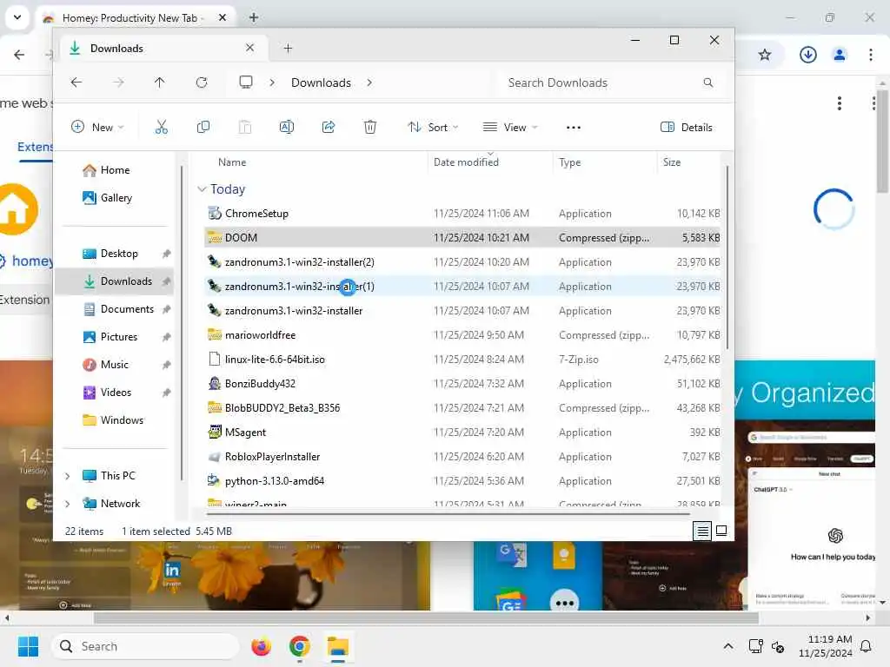The image size is (890, 667).
Task: Open Gallery in navigation pane
Action: click(x=116, y=198)
